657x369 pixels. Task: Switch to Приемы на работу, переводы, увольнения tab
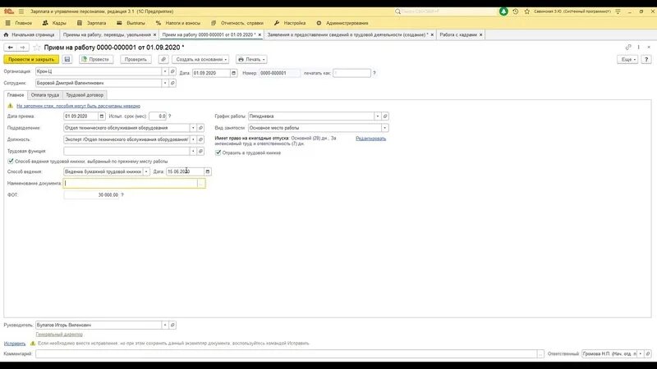coord(109,34)
